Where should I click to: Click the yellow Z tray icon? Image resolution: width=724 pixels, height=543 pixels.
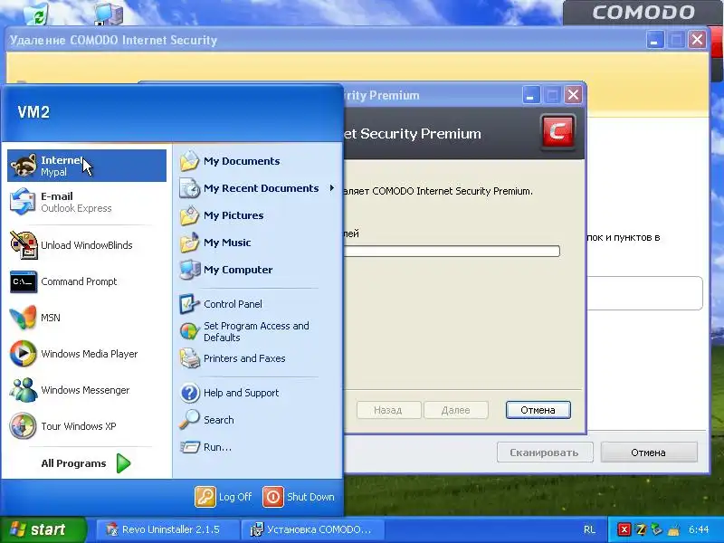tap(641, 529)
